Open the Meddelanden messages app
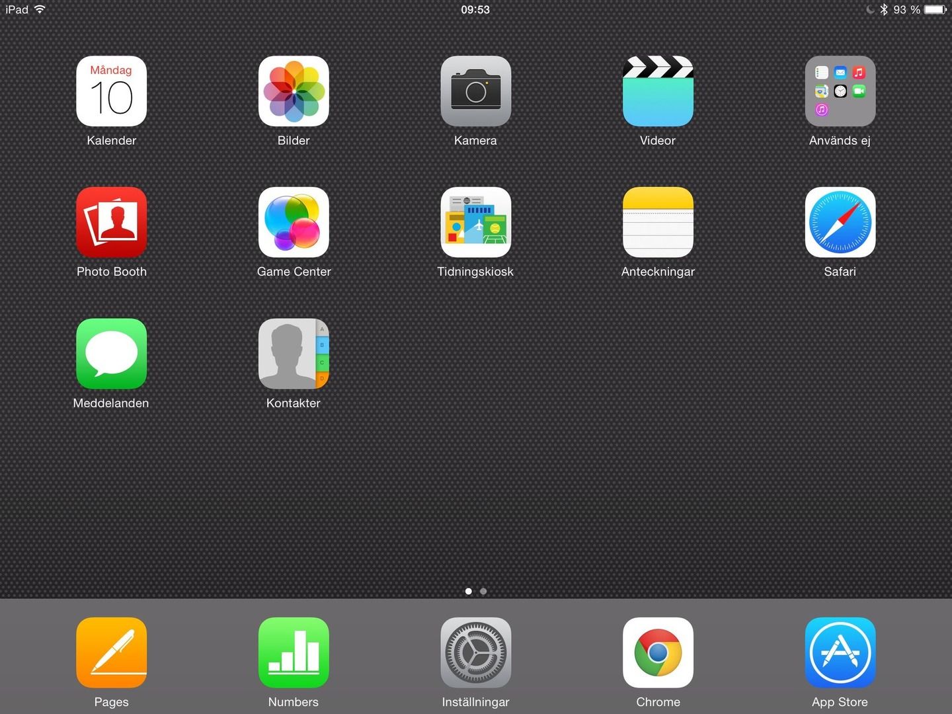952x714 pixels. tap(111, 354)
